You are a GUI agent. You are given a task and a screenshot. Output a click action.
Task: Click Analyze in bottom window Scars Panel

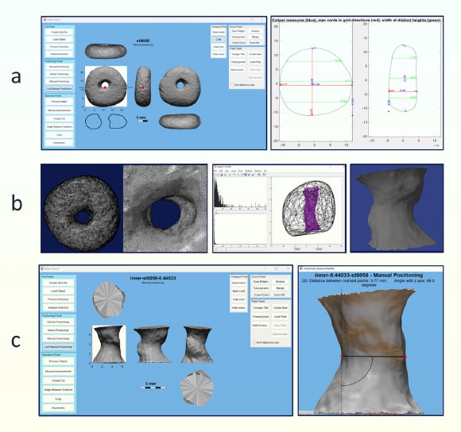tap(280, 281)
